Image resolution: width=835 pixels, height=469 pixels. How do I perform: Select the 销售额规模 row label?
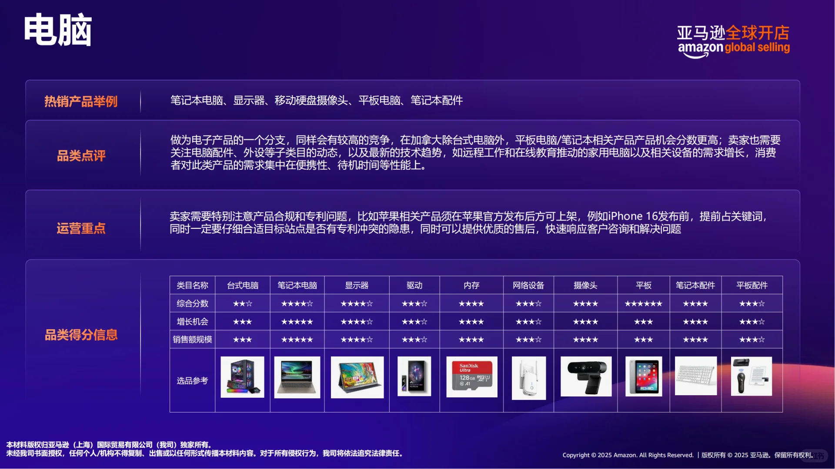[191, 339]
